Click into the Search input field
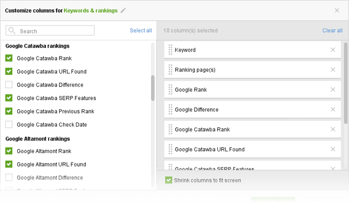This screenshot has height=203, width=349. tap(50, 31)
